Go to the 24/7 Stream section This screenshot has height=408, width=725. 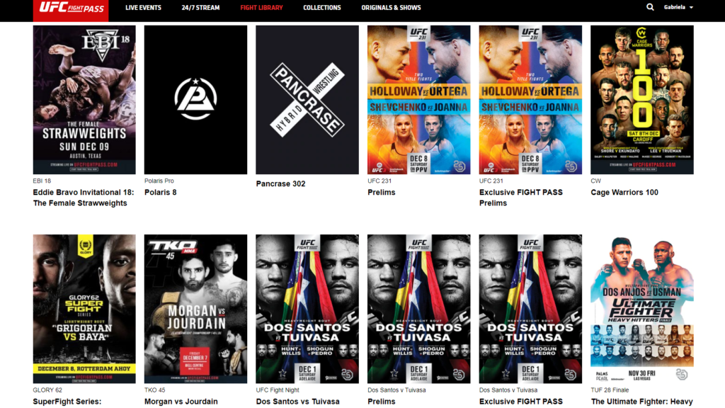click(200, 8)
